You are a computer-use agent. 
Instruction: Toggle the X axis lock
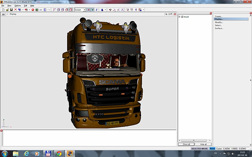pos(89,10)
